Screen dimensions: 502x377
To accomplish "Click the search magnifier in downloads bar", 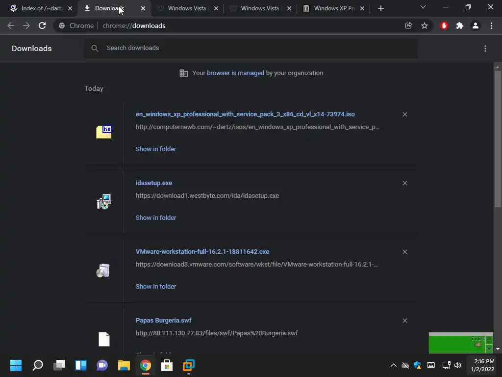I will click(x=95, y=49).
